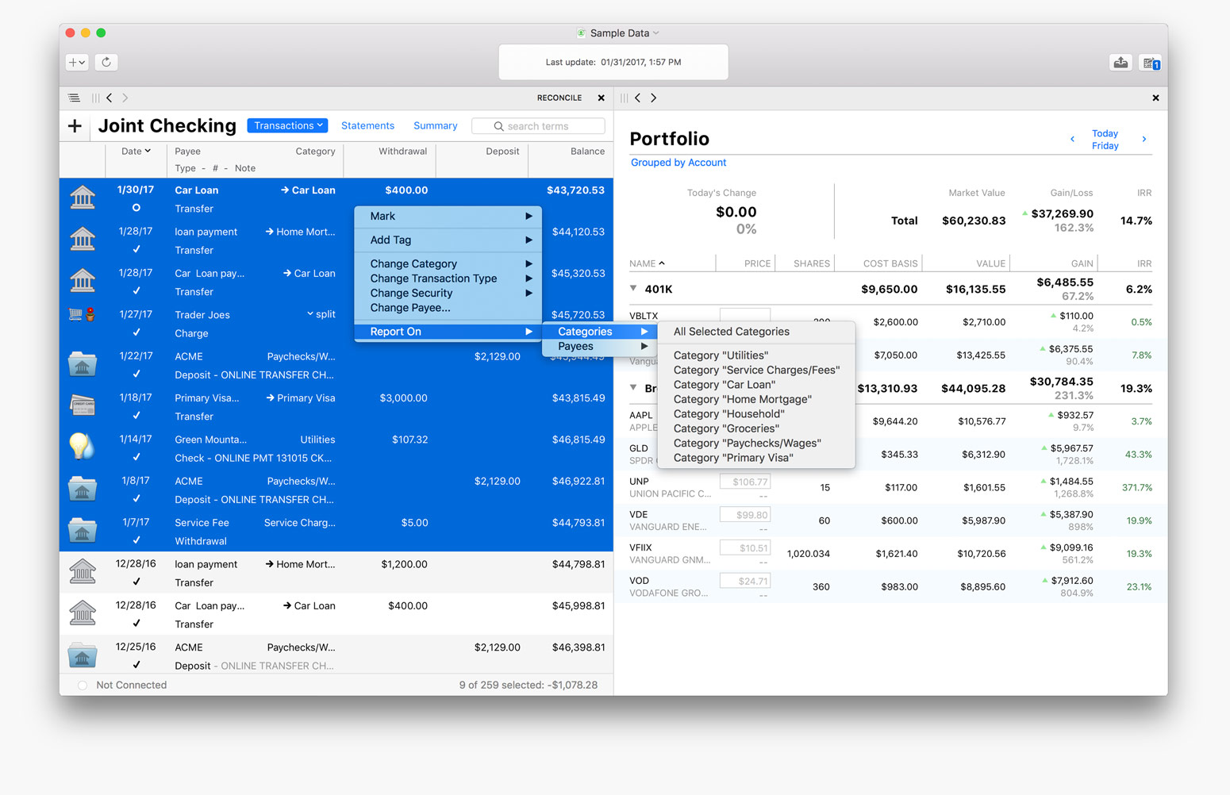Sort portfolio by GAIN column header
Image resolution: width=1230 pixels, height=795 pixels.
click(x=1082, y=263)
